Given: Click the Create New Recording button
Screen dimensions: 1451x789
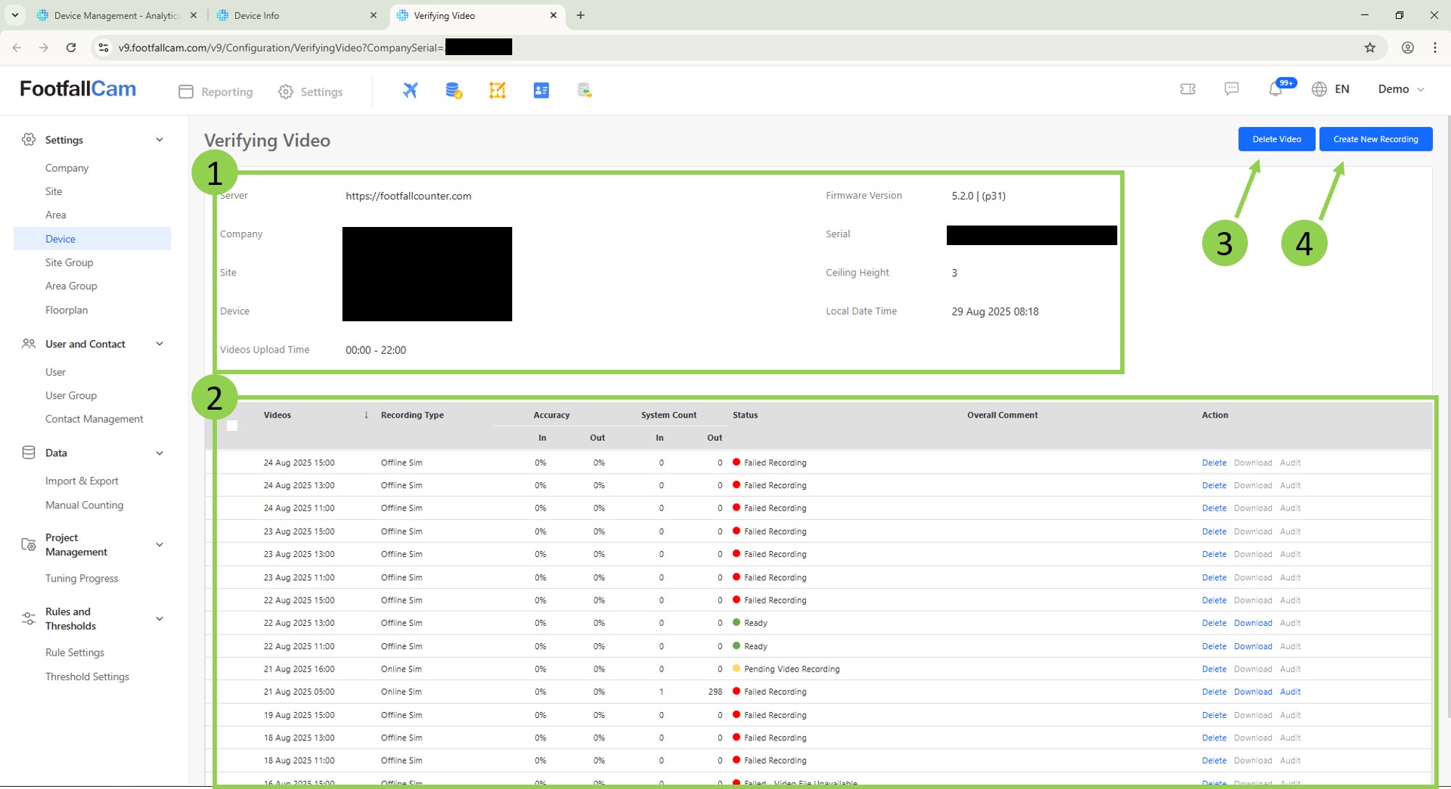Looking at the screenshot, I should coord(1375,139).
